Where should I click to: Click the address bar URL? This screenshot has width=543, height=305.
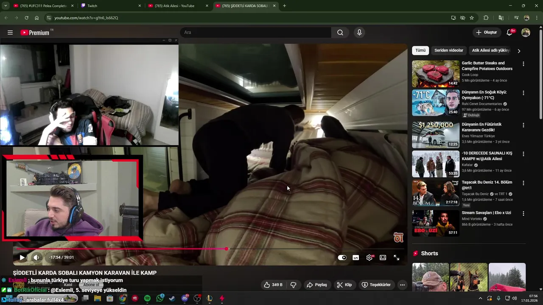86,18
